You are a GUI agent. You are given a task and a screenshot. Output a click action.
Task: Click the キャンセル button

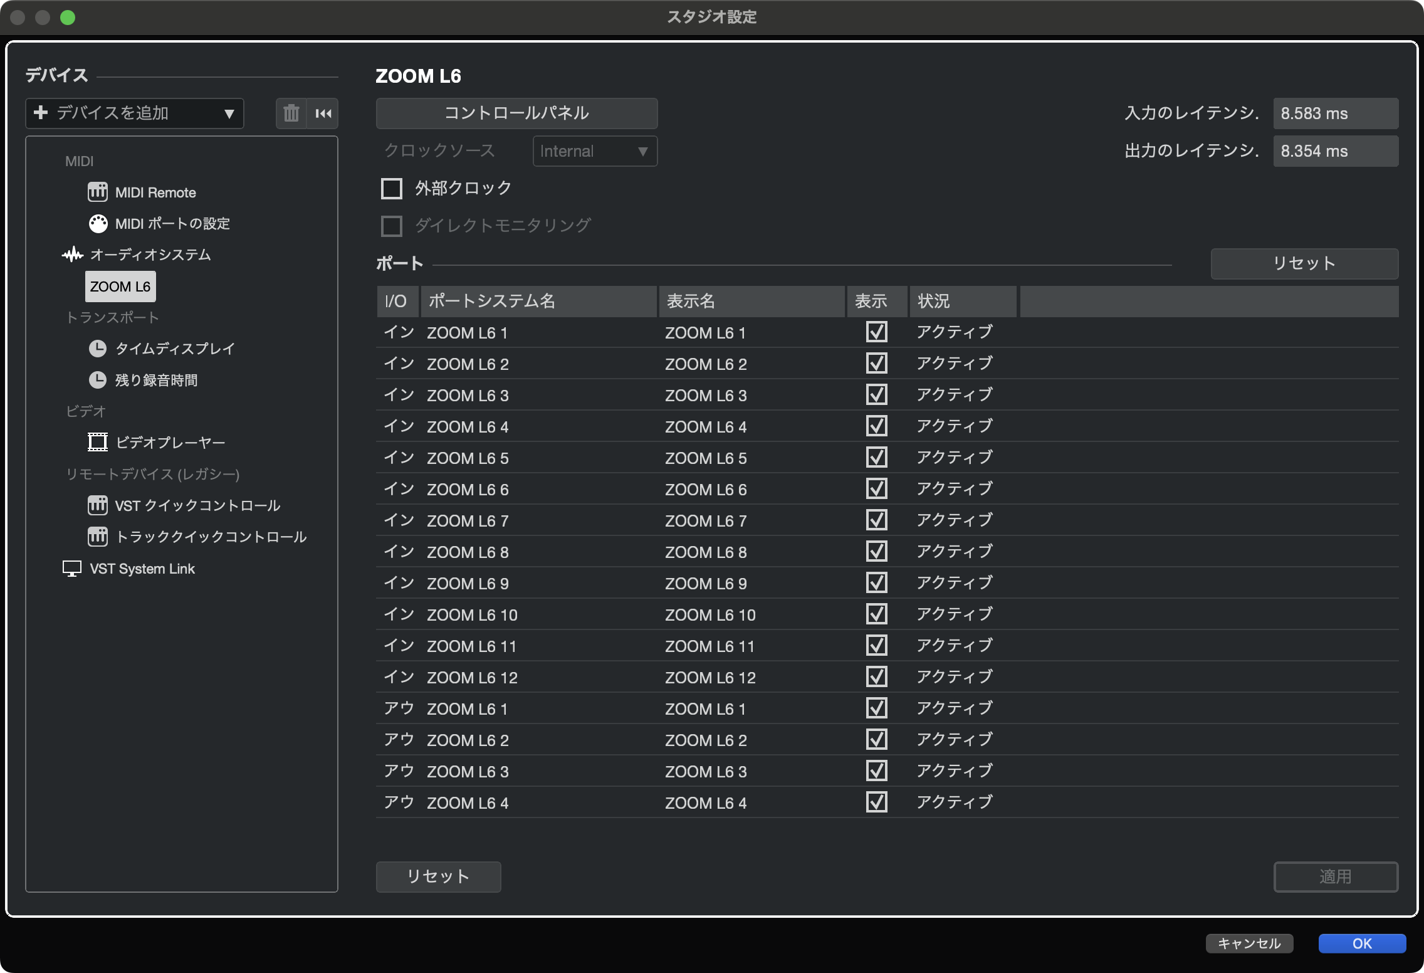1249,944
